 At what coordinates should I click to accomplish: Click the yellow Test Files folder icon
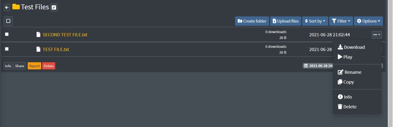click(16, 7)
